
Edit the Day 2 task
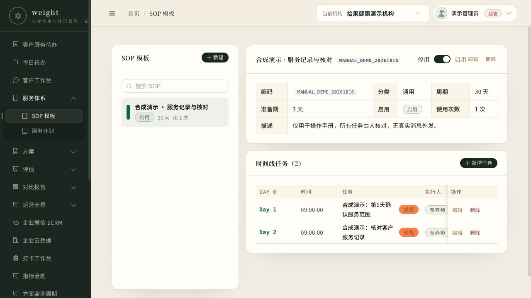coord(457,233)
